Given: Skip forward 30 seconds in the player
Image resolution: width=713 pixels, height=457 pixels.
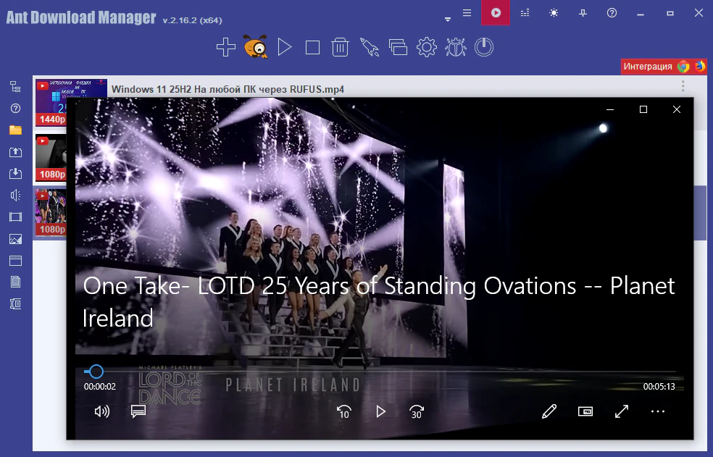Looking at the screenshot, I should tap(417, 411).
